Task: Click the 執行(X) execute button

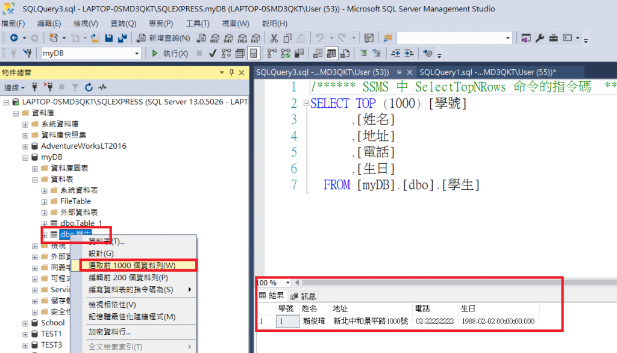Action: click(x=170, y=53)
